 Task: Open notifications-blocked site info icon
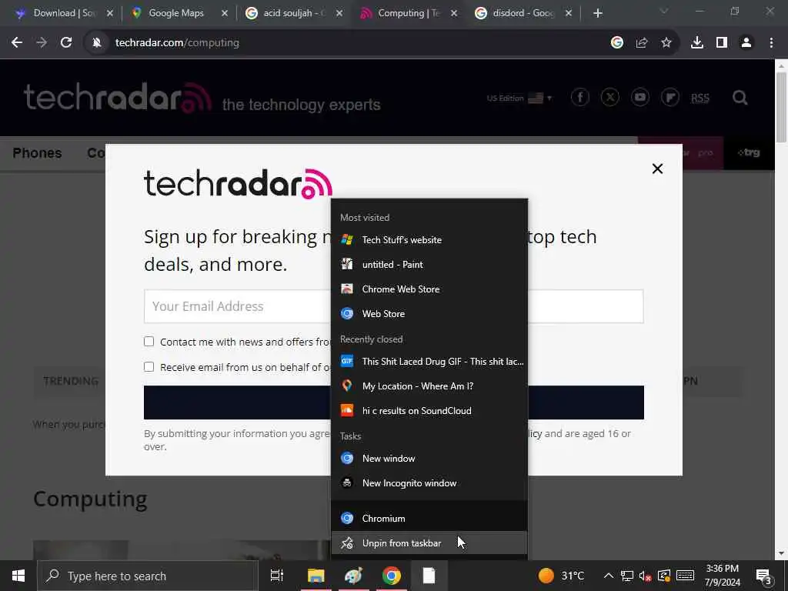click(97, 43)
